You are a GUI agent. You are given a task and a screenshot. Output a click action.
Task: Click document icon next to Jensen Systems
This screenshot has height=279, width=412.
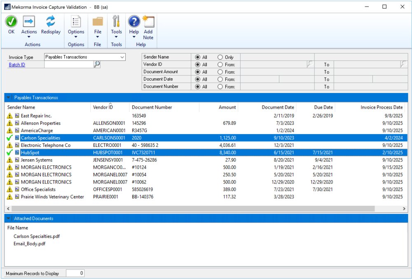coord(17,160)
